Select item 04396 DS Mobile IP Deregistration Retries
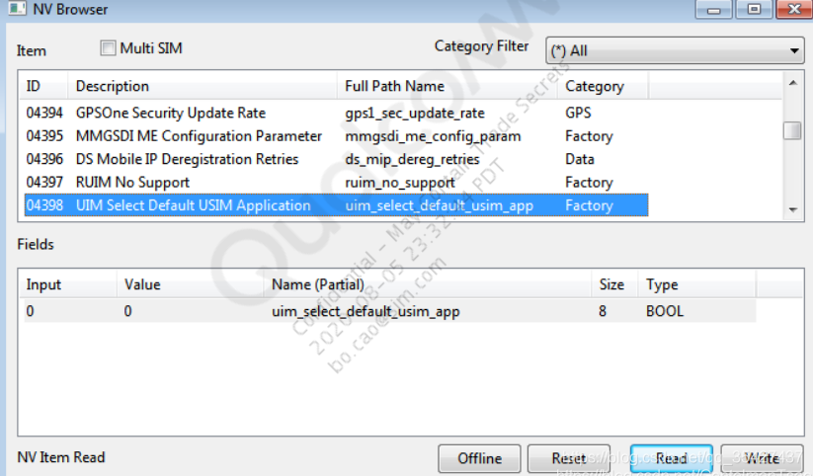813x476 pixels. click(336, 159)
